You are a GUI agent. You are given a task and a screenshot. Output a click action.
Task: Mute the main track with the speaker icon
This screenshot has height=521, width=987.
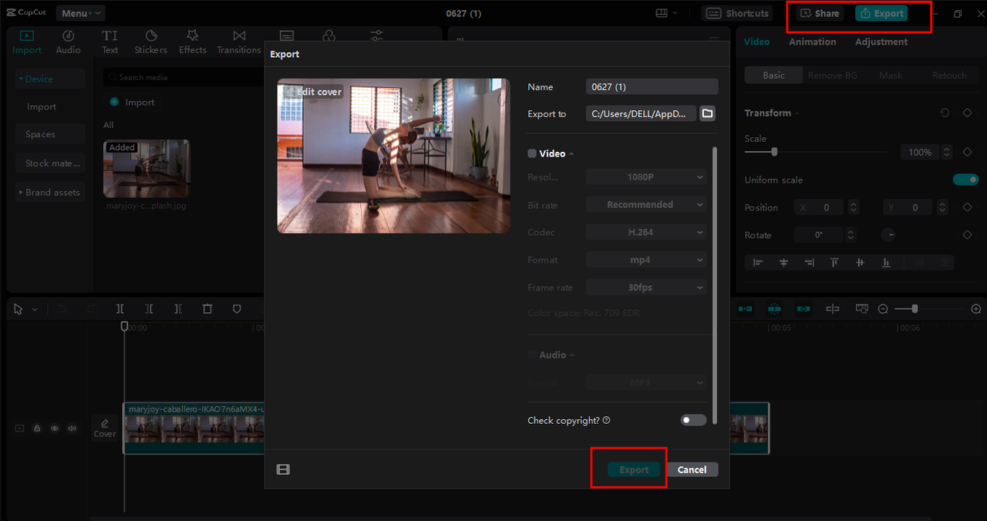pos(72,428)
